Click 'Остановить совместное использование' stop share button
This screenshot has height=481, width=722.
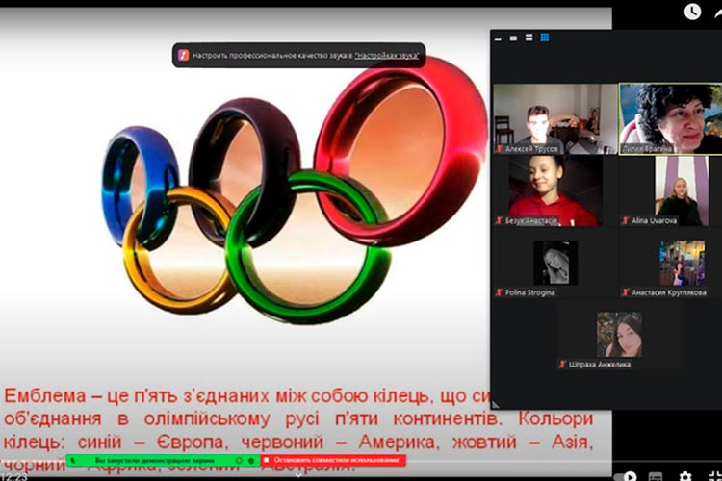(x=333, y=460)
